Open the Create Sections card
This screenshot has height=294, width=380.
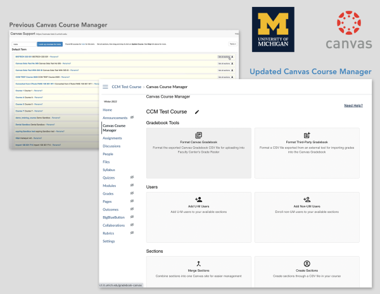[x=307, y=272]
